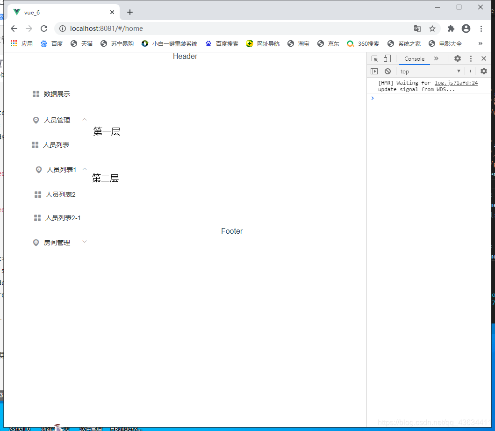View site information icon in address bar

[x=63, y=29]
